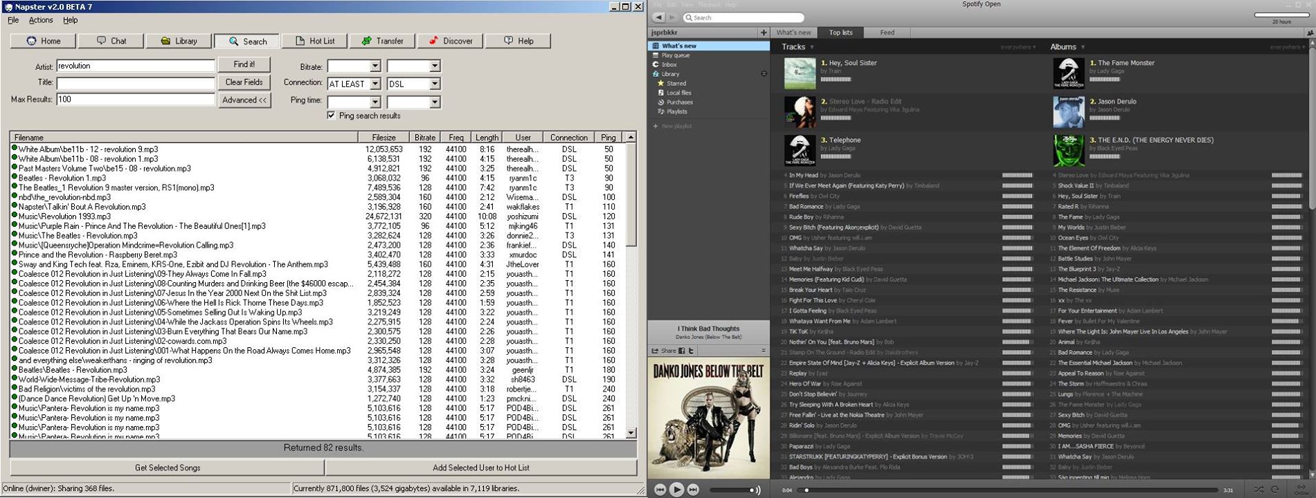The height and width of the screenshot is (498, 1316).
Task: Open the people sidebar icon in Spotify
Action: (x=1309, y=33)
